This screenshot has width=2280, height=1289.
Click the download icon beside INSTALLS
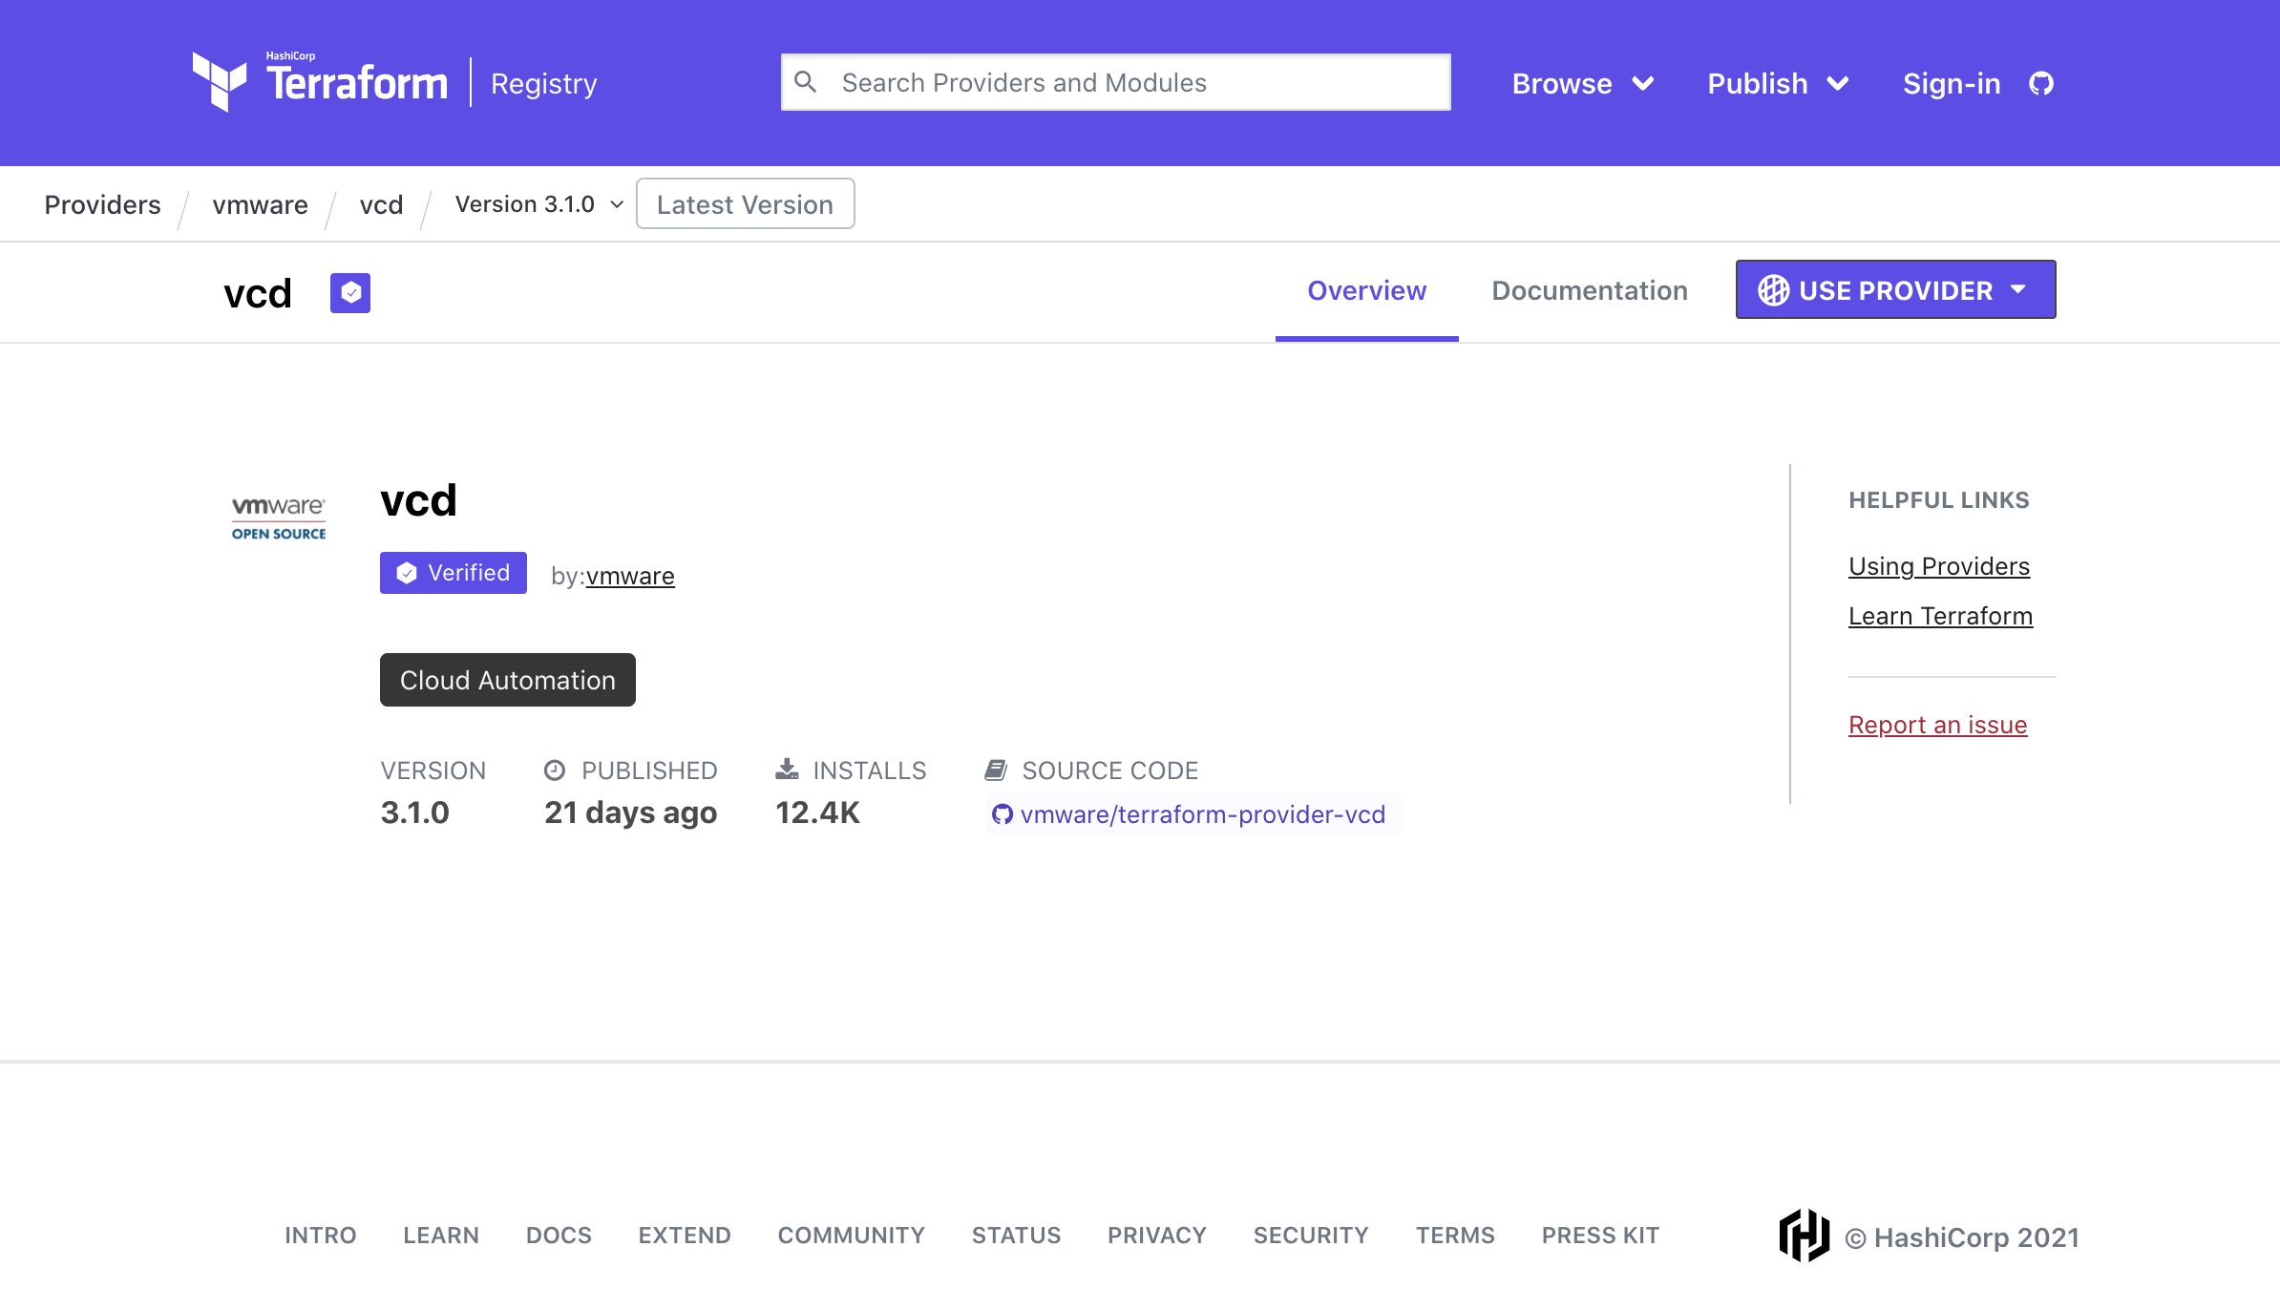(786, 770)
